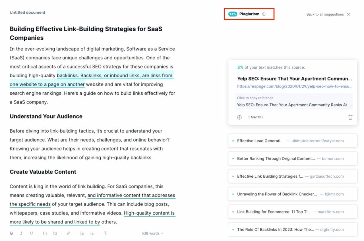Image resolution: width=364 pixels, height=241 pixels.
Task: Toggle underline formatting
Action: [31, 233]
